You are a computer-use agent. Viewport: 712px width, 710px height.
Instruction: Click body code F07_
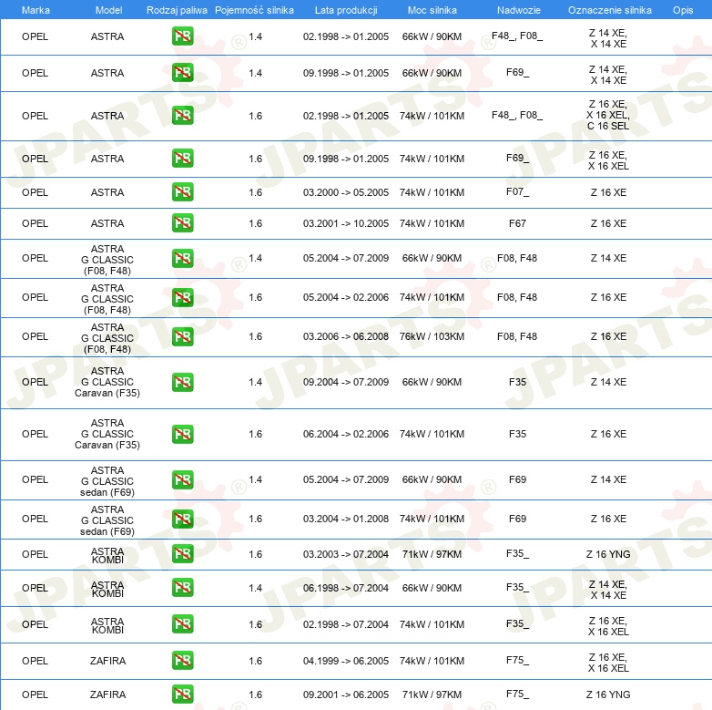(517, 191)
